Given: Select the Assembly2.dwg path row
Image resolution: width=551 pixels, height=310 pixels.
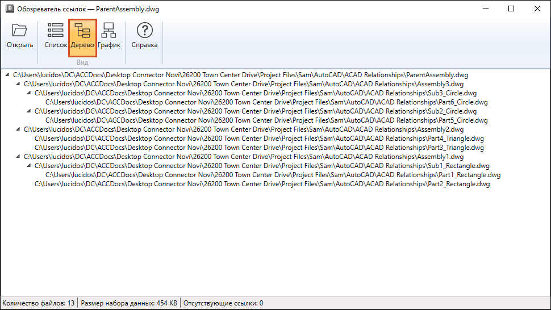Looking at the screenshot, I should [x=244, y=129].
